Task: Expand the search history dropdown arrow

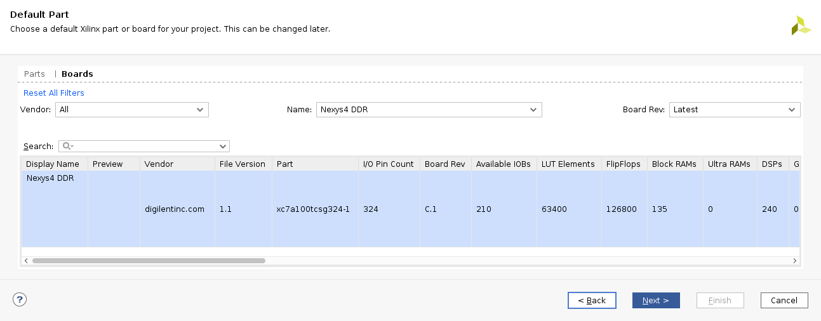Action: 223,146
